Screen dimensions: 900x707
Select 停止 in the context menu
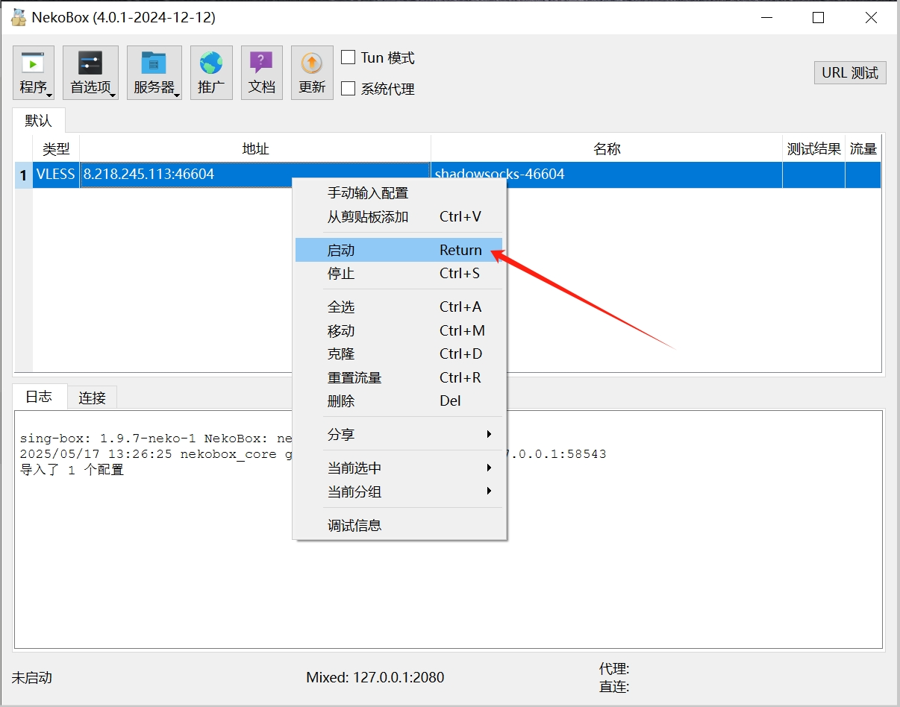399,274
